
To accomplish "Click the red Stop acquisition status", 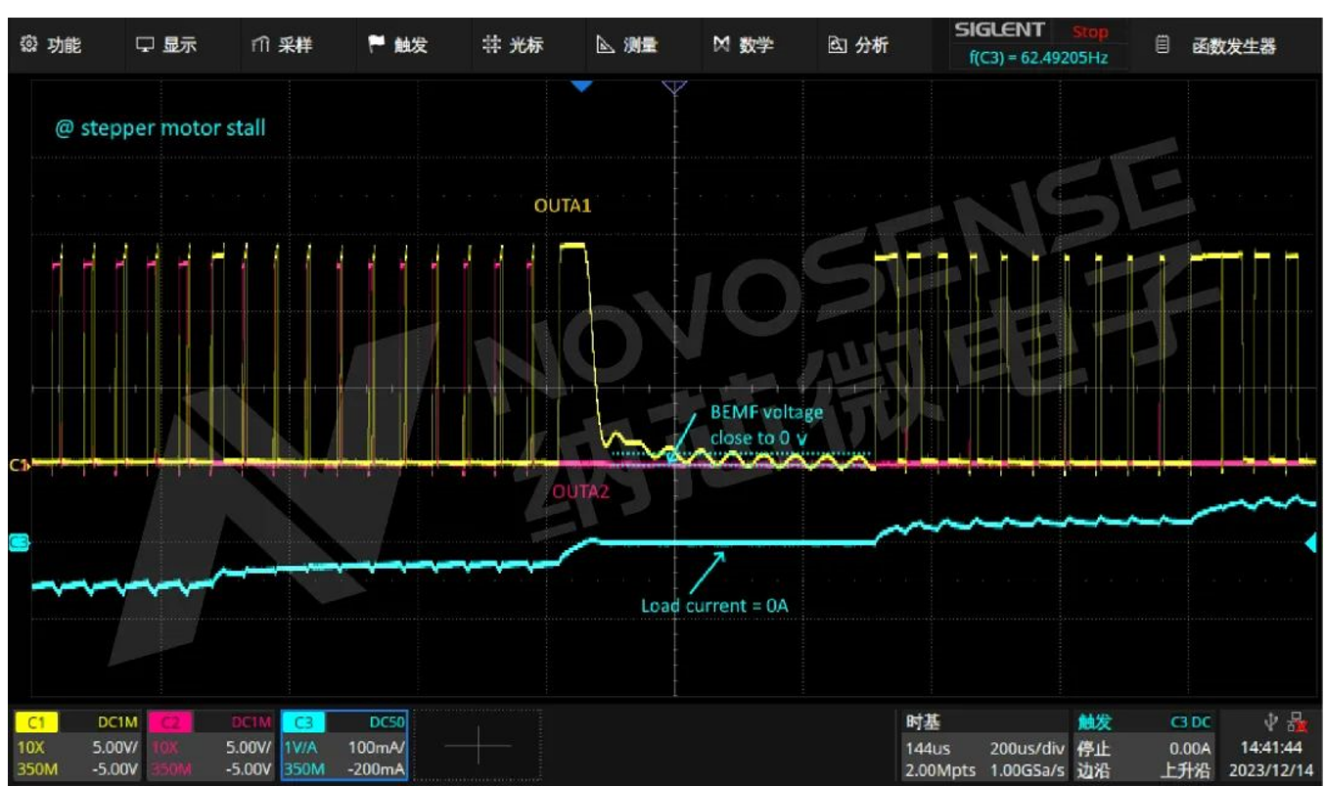I will [1089, 32].
